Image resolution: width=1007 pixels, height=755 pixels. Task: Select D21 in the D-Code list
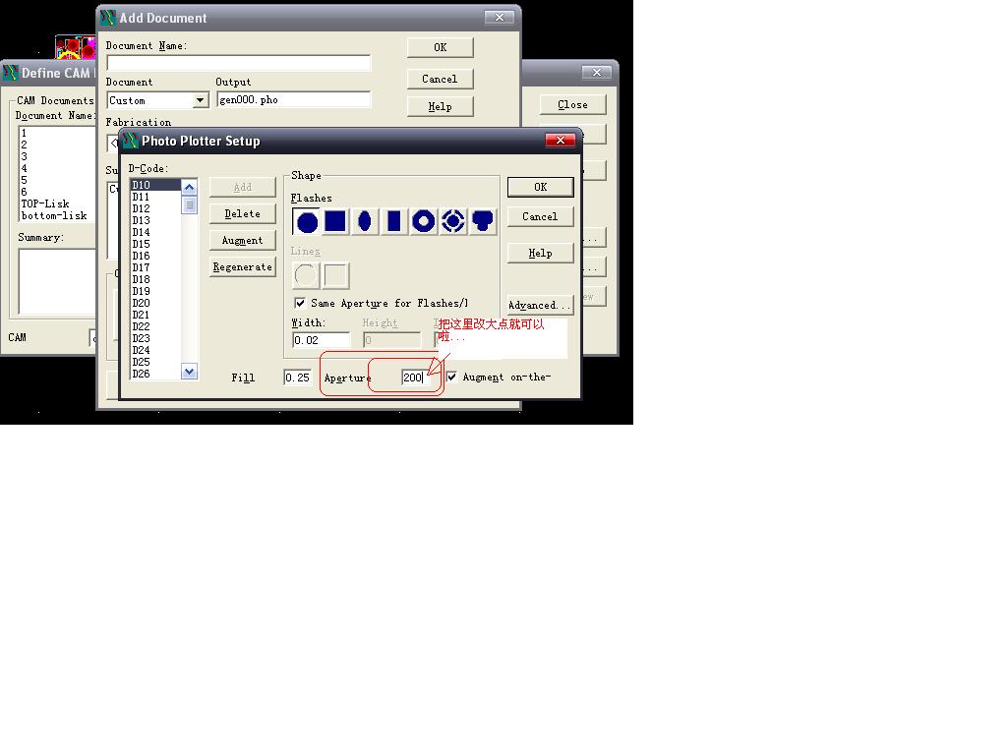pos(156,315)
